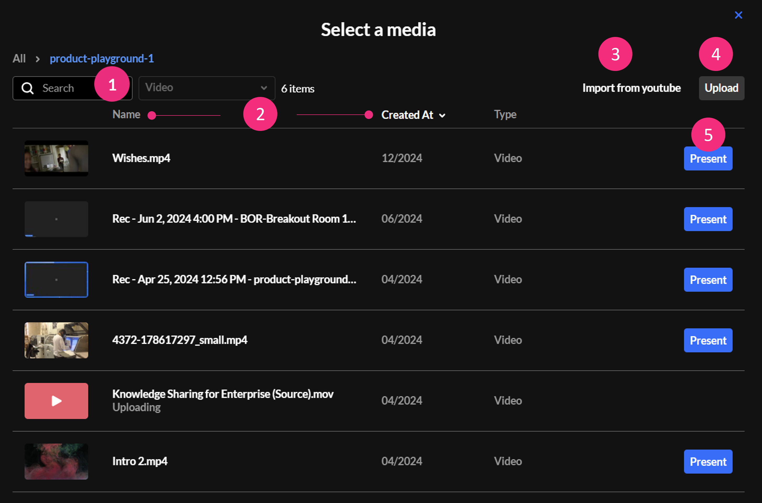Screen dimensions: 762x503
Task: Present the Apr 25 product-playground recording
Action: pyautogui.click(x=708, y=280)
